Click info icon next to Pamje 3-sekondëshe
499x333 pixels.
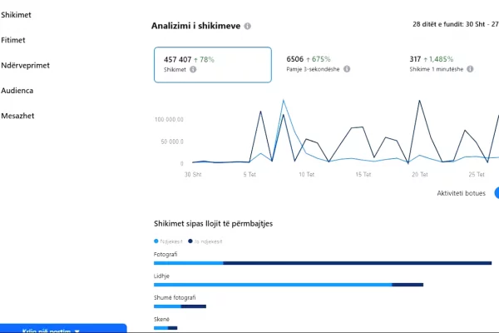pos(345,70)
